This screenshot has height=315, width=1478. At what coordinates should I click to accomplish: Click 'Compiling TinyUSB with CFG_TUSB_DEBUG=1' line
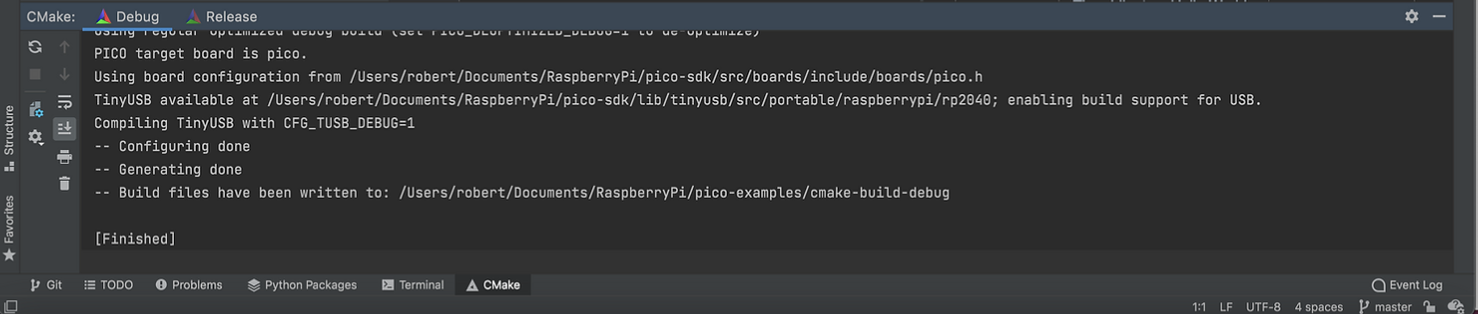[x=254, y=123]
